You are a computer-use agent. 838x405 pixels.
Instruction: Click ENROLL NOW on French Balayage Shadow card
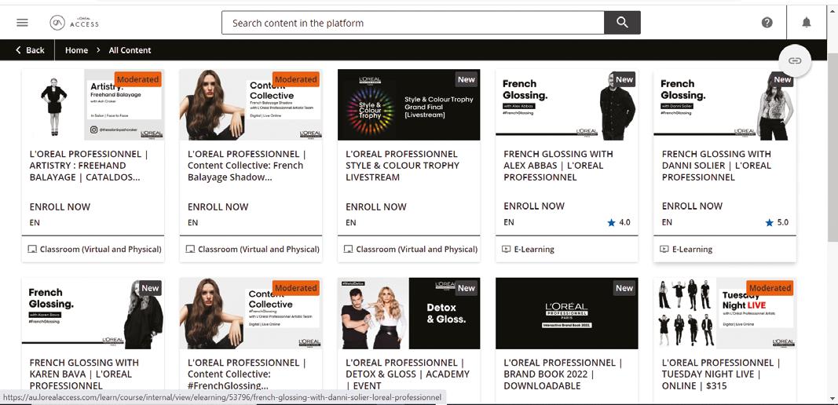[x=218, y=206]
